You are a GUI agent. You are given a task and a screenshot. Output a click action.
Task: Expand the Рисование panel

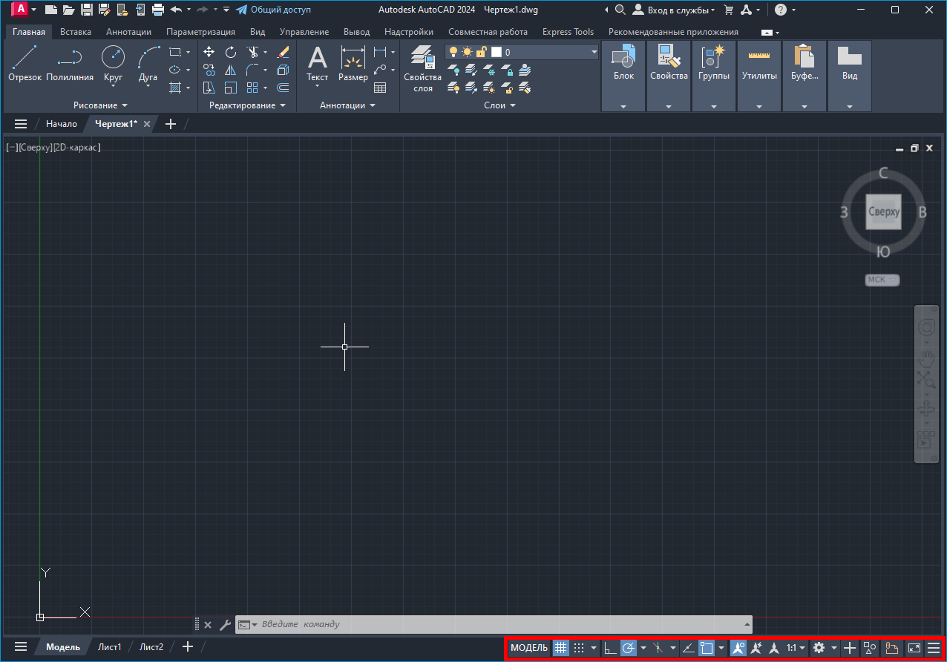click(x=100, y=105)
